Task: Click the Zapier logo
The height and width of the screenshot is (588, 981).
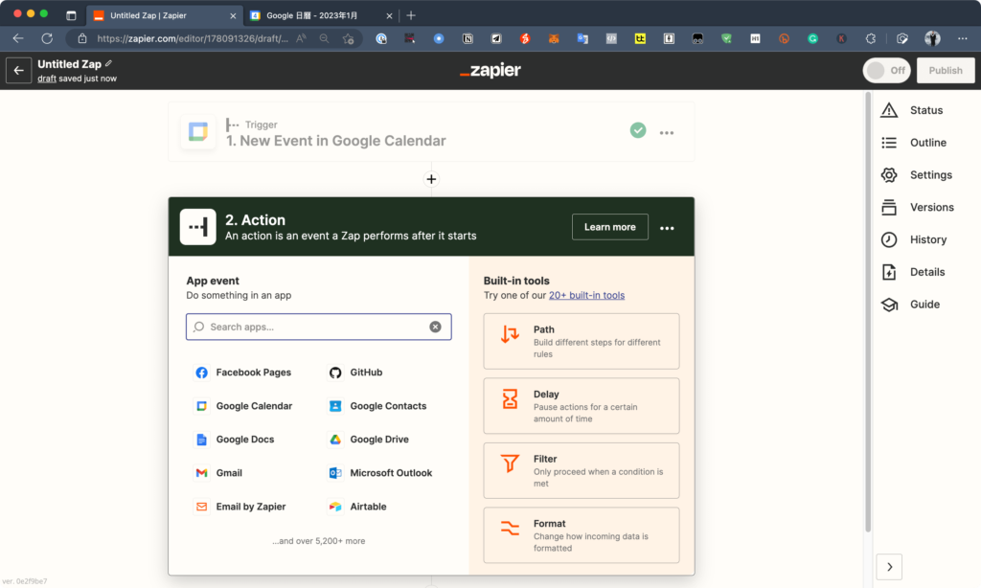Action: [490, 71]
